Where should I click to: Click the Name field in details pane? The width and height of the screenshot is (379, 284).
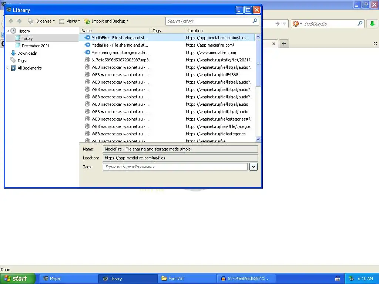180,149
